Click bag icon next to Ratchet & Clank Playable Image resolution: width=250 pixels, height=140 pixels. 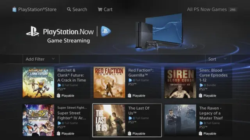[x=59, y=96]
